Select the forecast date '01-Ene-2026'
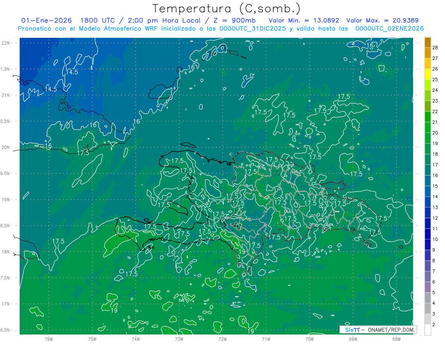Viewport: 445px width, 344px height. (x=47, y=20)
